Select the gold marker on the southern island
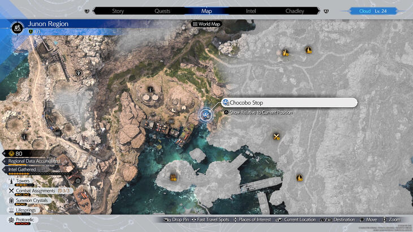413x232 pixels. coord(174,177)
